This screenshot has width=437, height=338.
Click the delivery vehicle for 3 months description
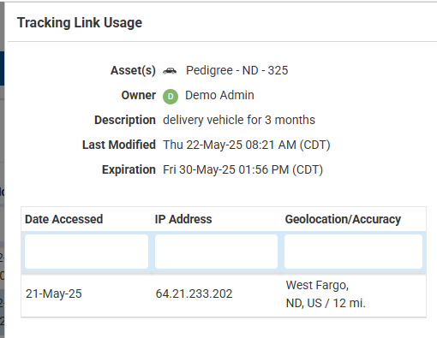(239, 120)
